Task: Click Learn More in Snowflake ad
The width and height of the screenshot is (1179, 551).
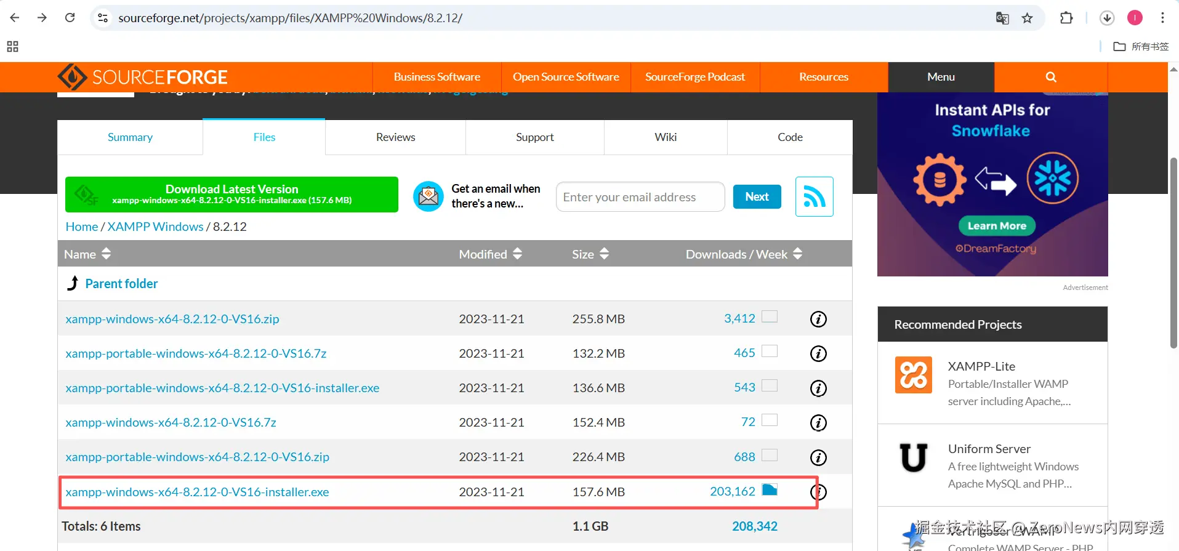Action: tap(997, 226)
